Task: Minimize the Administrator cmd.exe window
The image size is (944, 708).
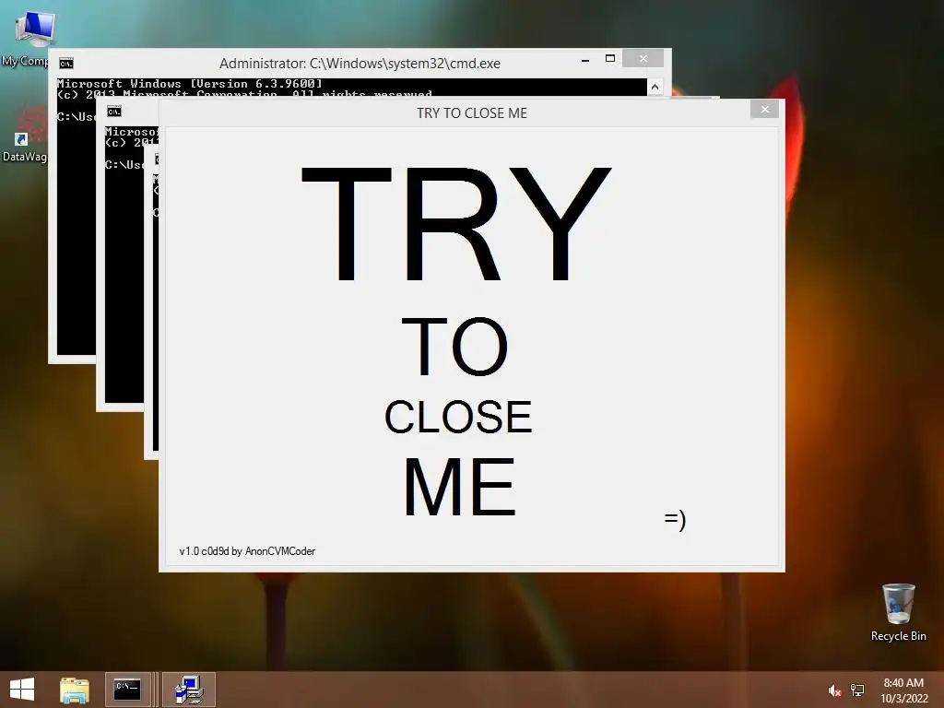Action: point(585,60)
